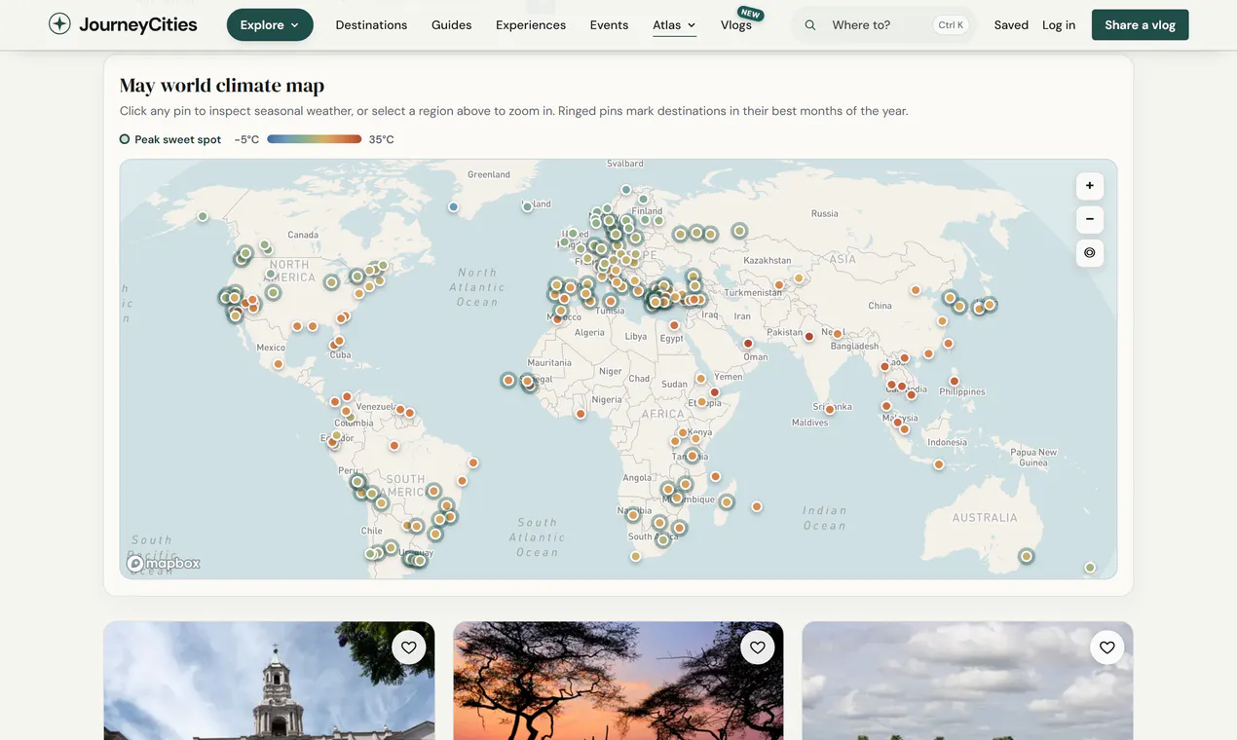Select the New Zealand pin at map edge
This screenshot has width=1237, height=740.
click(x=1090, y=568)
